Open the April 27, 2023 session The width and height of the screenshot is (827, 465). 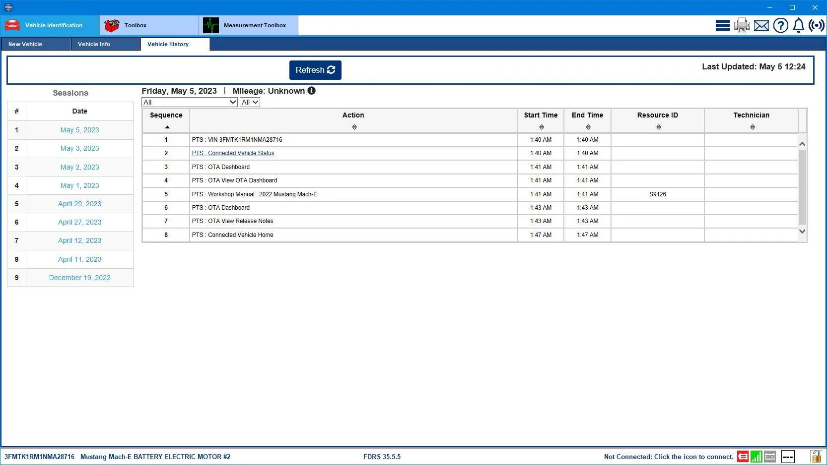tap(79, 222)
